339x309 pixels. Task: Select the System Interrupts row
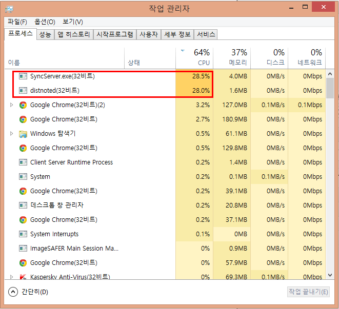pos(165,234)
